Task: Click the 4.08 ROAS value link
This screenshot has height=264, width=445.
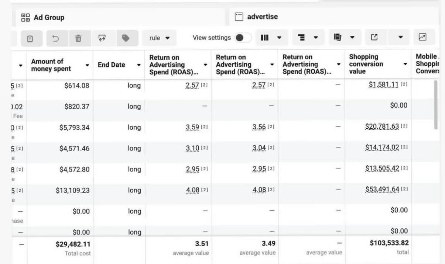Action: (x=192, y=190)
